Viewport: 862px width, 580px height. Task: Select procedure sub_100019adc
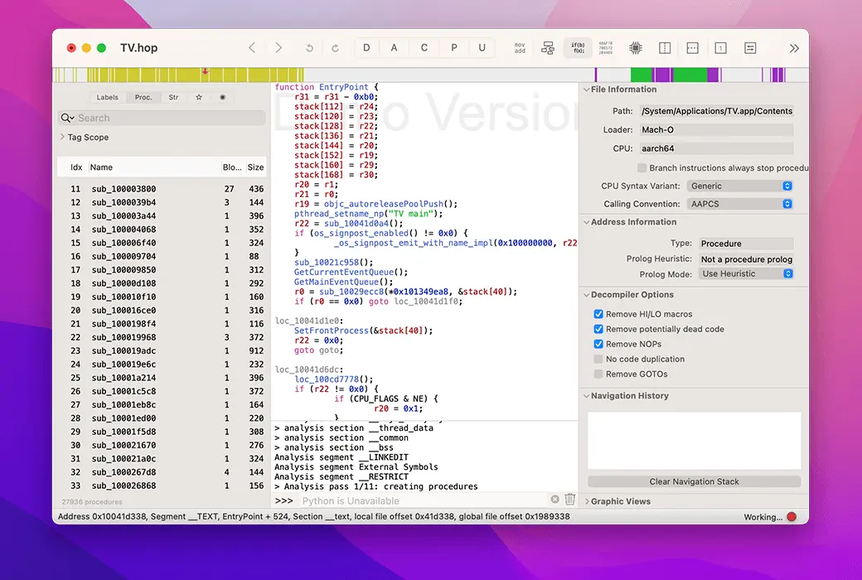point(162,350)
